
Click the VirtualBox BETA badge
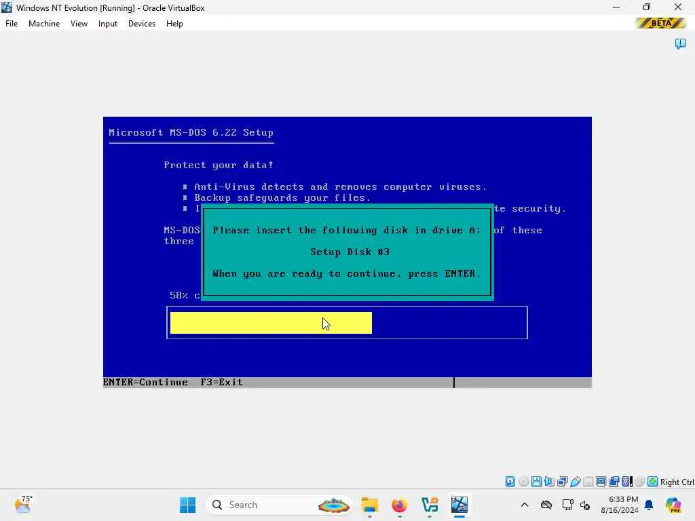point(661,23)
